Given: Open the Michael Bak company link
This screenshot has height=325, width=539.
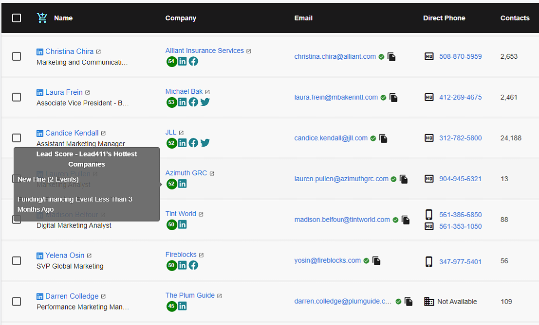Looking at the screenshot, I should (184, 91).
